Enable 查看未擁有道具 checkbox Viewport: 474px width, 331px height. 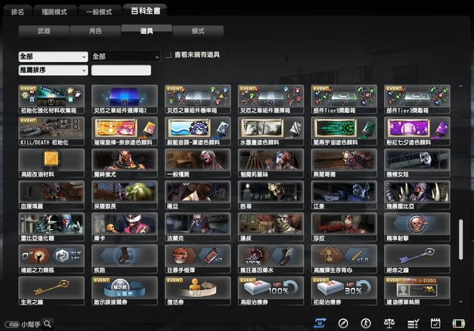tap(168, 56)
